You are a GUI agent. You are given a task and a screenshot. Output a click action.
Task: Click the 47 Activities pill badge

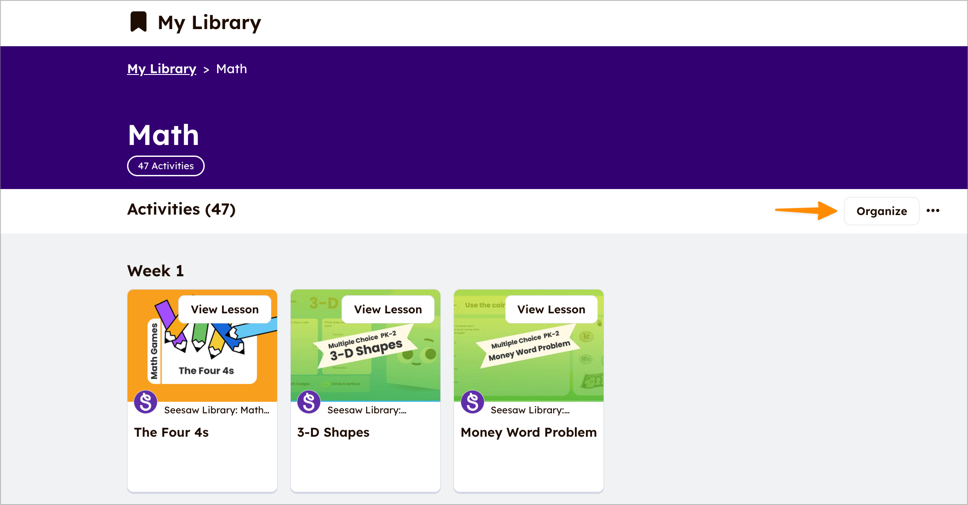click(165, 166)
